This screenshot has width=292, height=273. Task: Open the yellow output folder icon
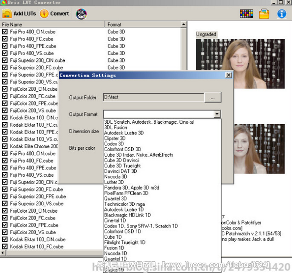(x=264, y=14)
